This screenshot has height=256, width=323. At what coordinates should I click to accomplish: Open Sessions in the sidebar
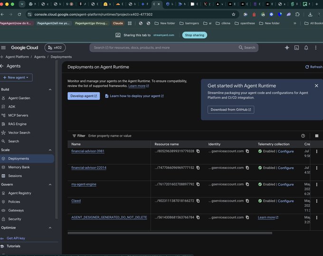pos(15,176)
